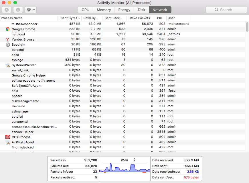Click the Packets out value 709,828
This screenshot has height=183, width=249.
[x=90, y=166]
